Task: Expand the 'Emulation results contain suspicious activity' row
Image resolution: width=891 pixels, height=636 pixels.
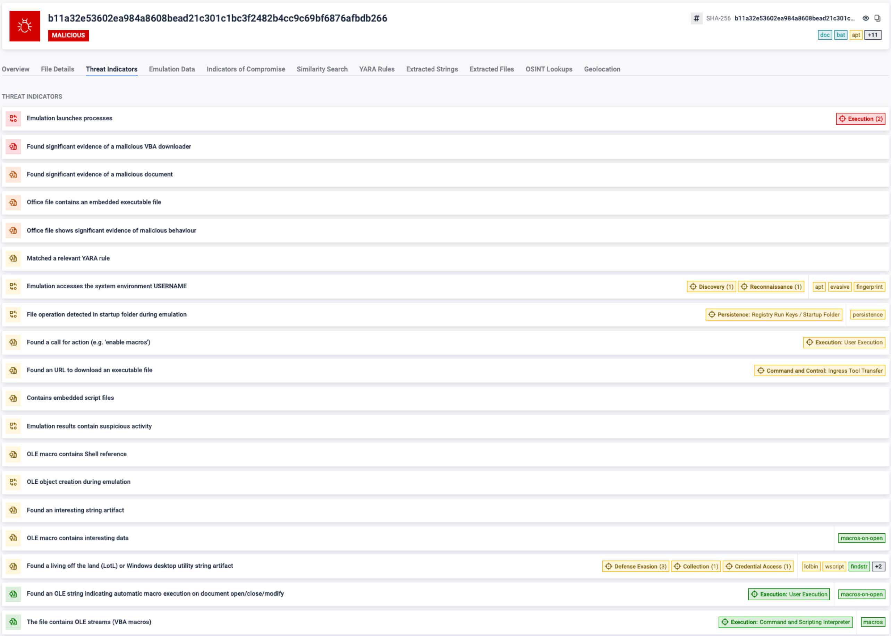Action: pos(89,426)
